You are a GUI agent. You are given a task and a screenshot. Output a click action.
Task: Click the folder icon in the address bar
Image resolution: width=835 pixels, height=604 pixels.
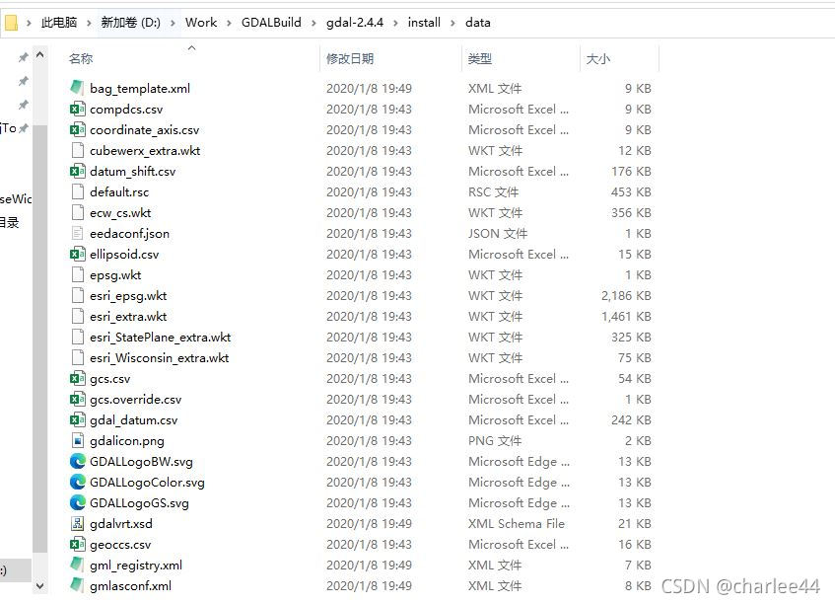tap(11, 23)
